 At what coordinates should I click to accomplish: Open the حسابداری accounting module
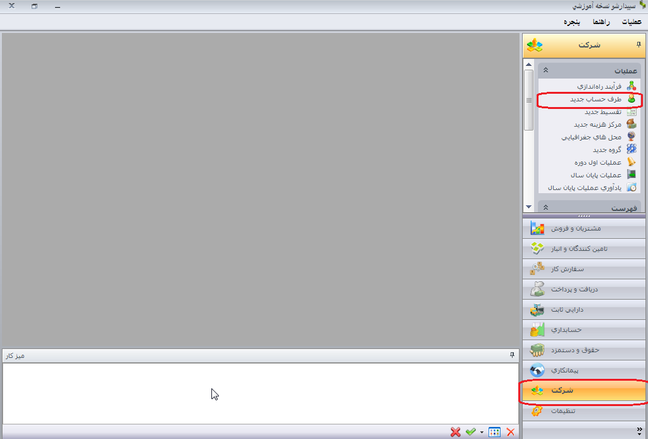pos(584,330)
